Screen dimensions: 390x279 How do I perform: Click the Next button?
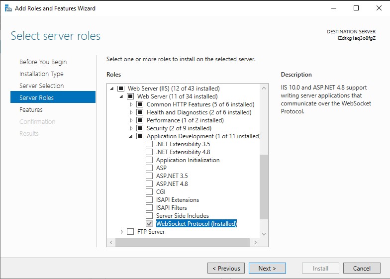pos(267,268)
